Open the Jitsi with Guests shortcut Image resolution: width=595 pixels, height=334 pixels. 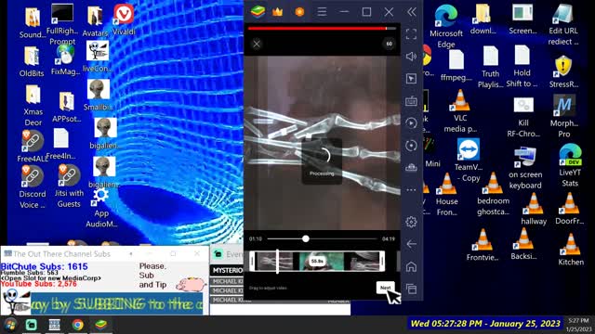point(69,186)
